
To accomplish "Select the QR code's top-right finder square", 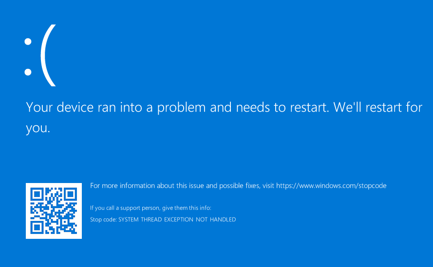I will (x=70, y=194).
